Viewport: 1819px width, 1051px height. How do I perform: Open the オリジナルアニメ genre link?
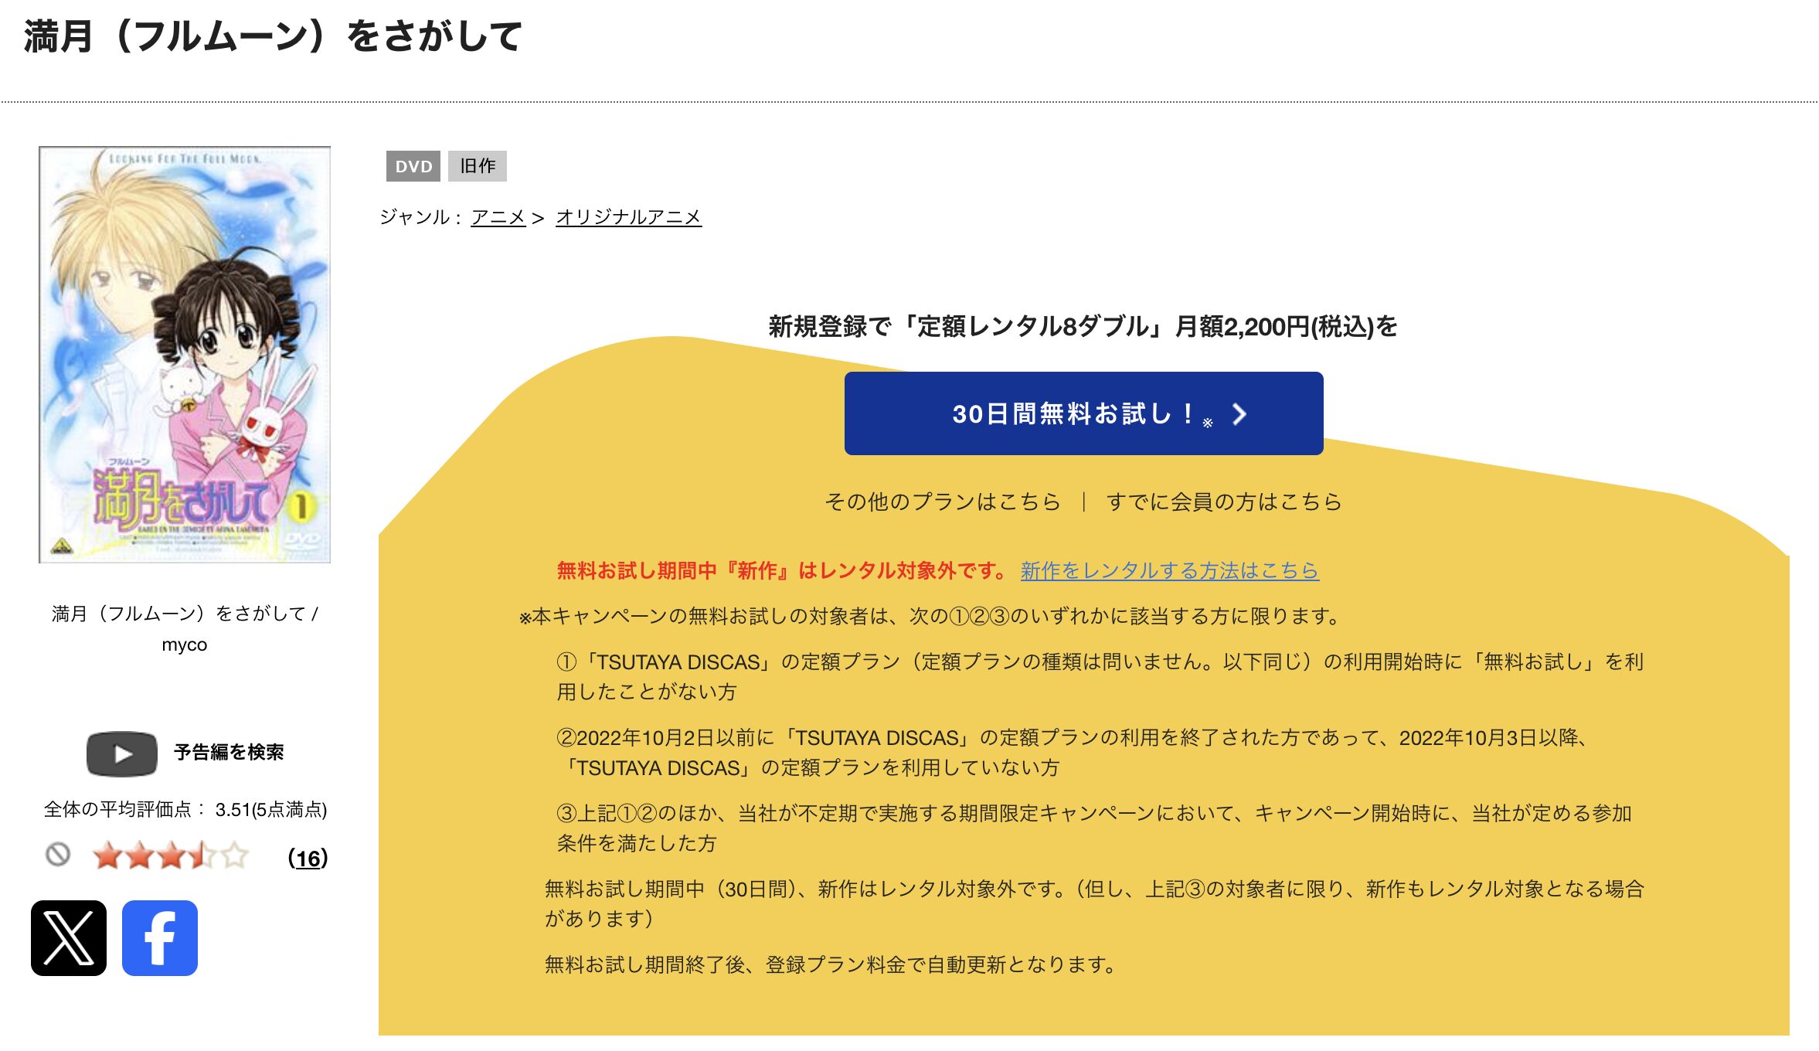coord(628,217)
